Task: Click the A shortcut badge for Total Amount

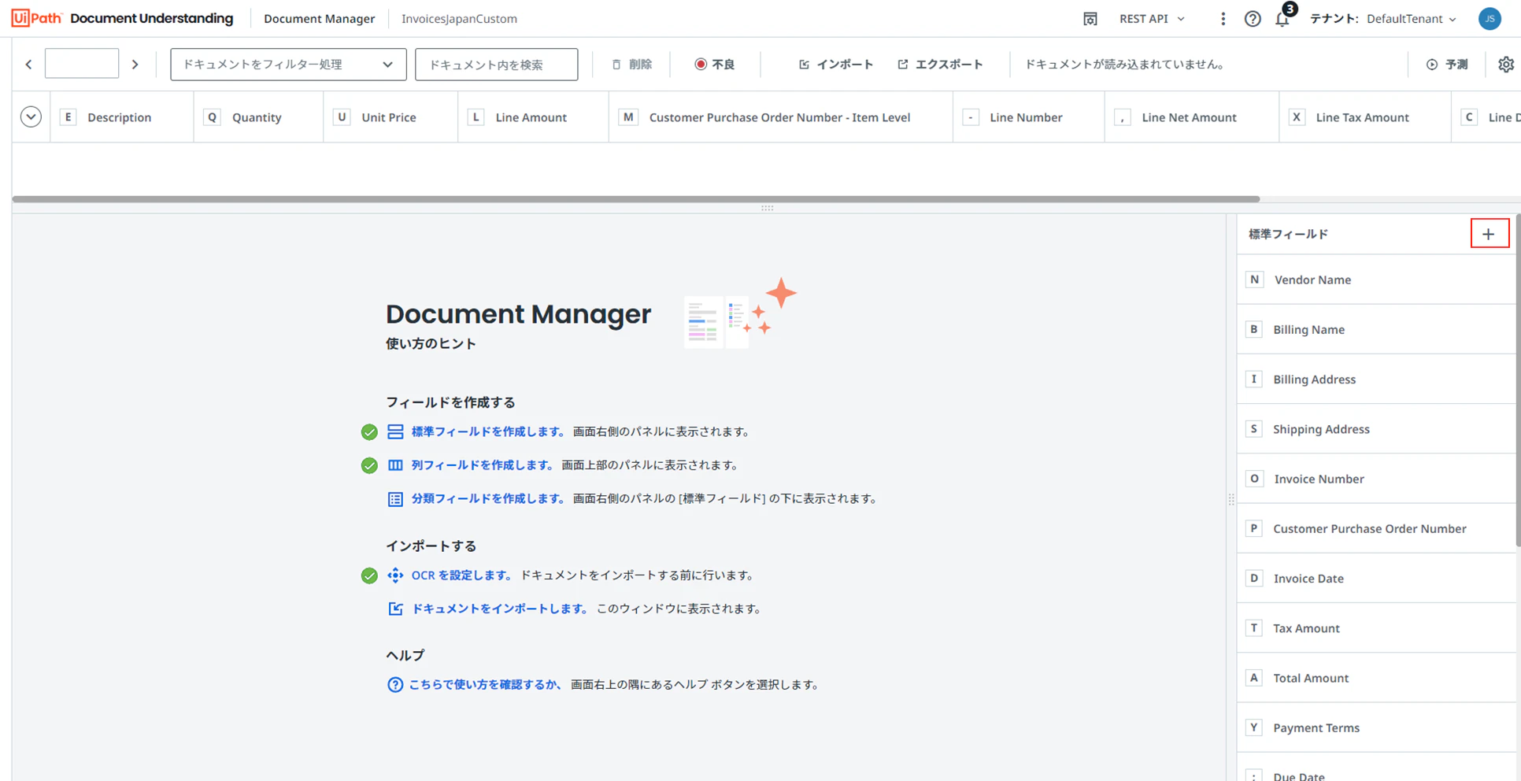Action: click(x=1254, y=678)
